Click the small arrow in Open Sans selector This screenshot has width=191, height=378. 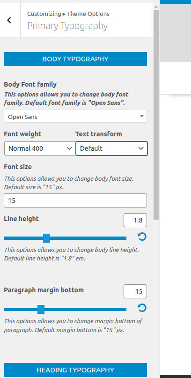pyautogui.click(x=142, y=117)
